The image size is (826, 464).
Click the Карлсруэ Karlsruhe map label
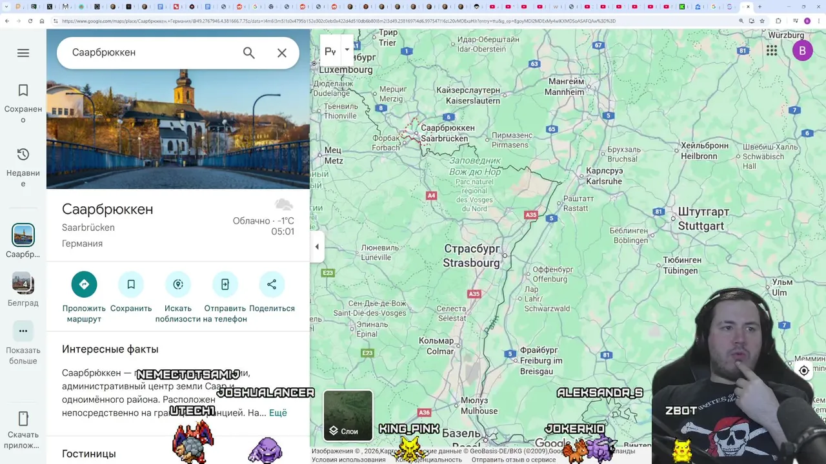[x=604, y=176]
